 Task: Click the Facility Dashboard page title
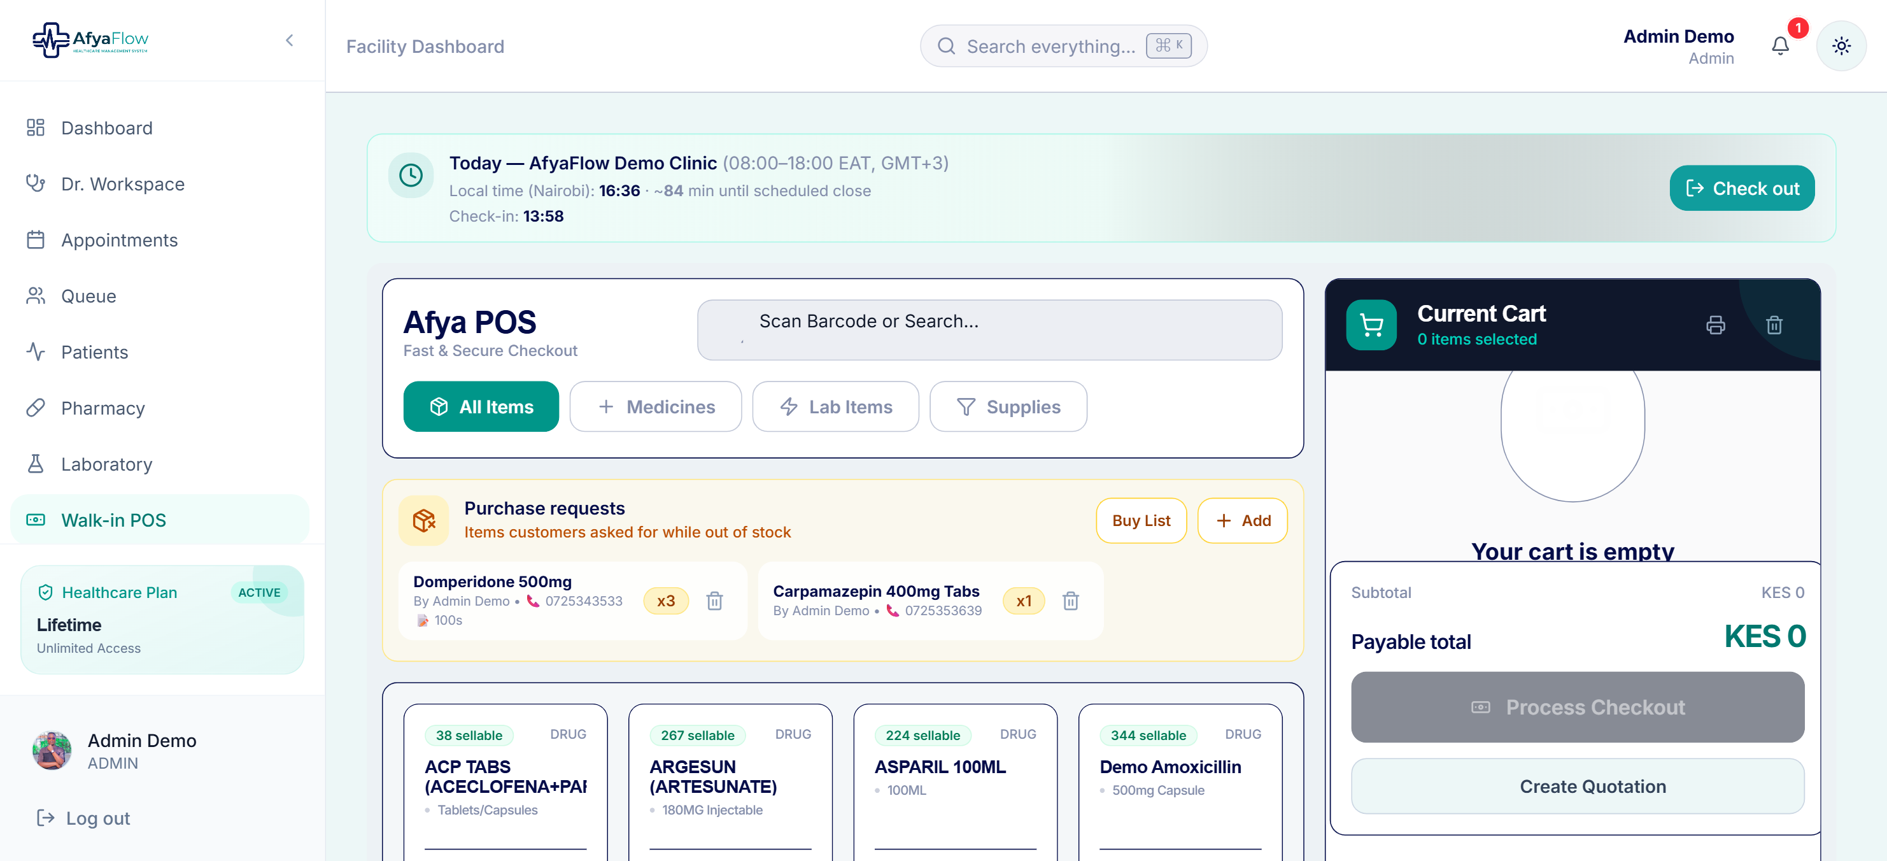tap(425, 46)
